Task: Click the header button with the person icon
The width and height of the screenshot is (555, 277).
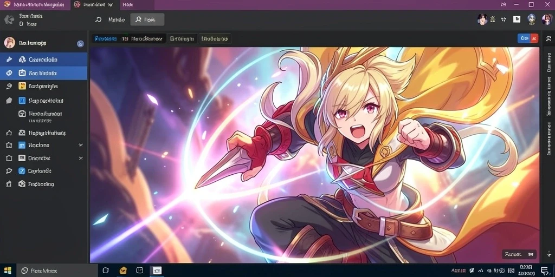Action: [147, 20]
